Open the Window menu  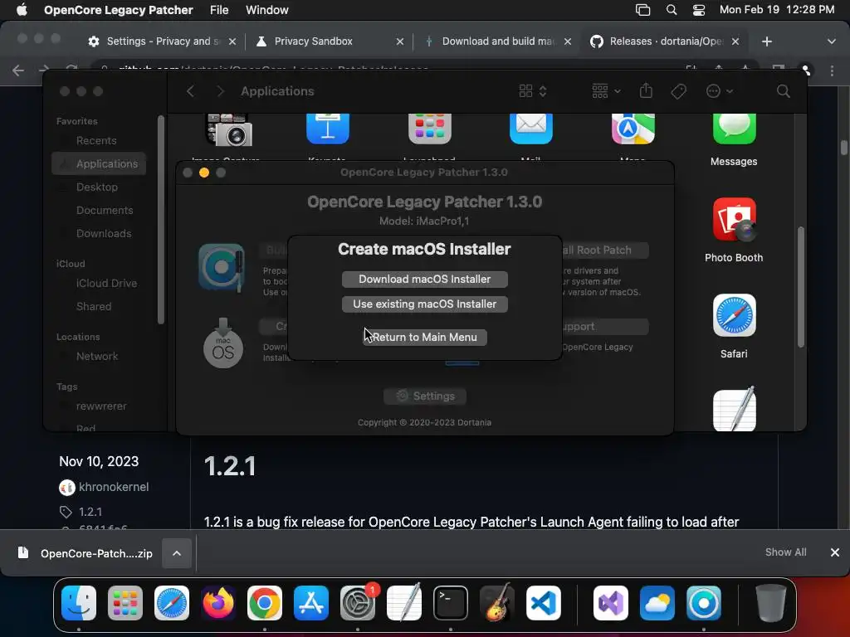click(x=266, y=10)
